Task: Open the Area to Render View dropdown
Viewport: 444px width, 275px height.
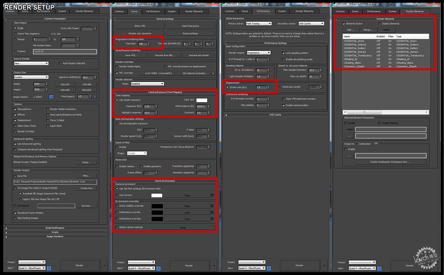Action: point(31,64)
